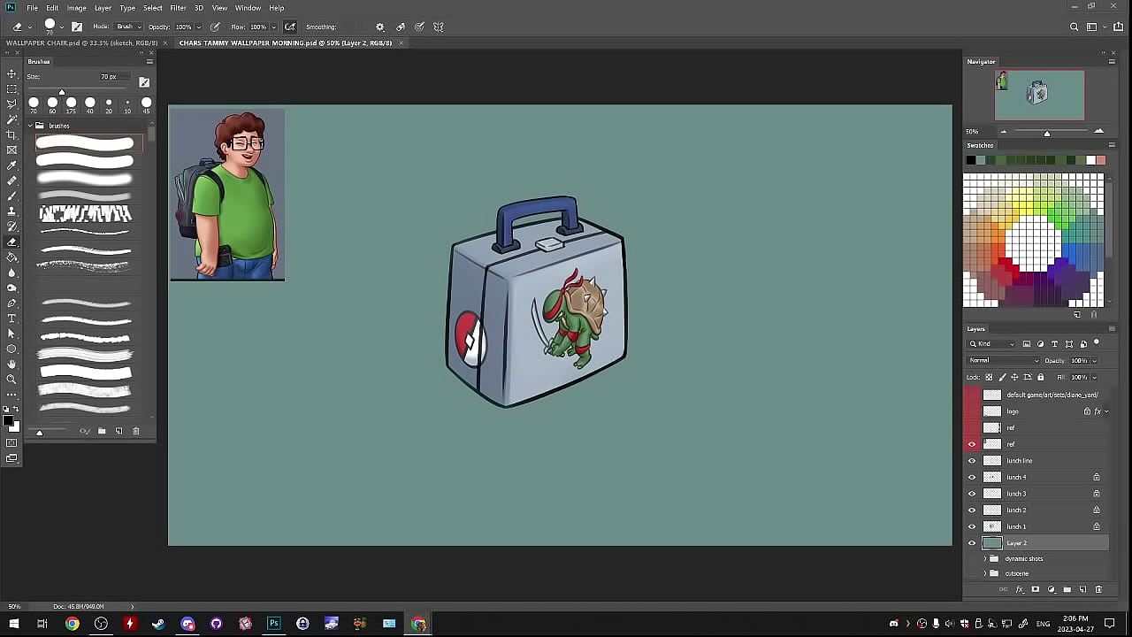Image resolution: width=1132 pixels, height=637 pixels.
Task: Open the Filter menu
Action: [x=178, y=8]
